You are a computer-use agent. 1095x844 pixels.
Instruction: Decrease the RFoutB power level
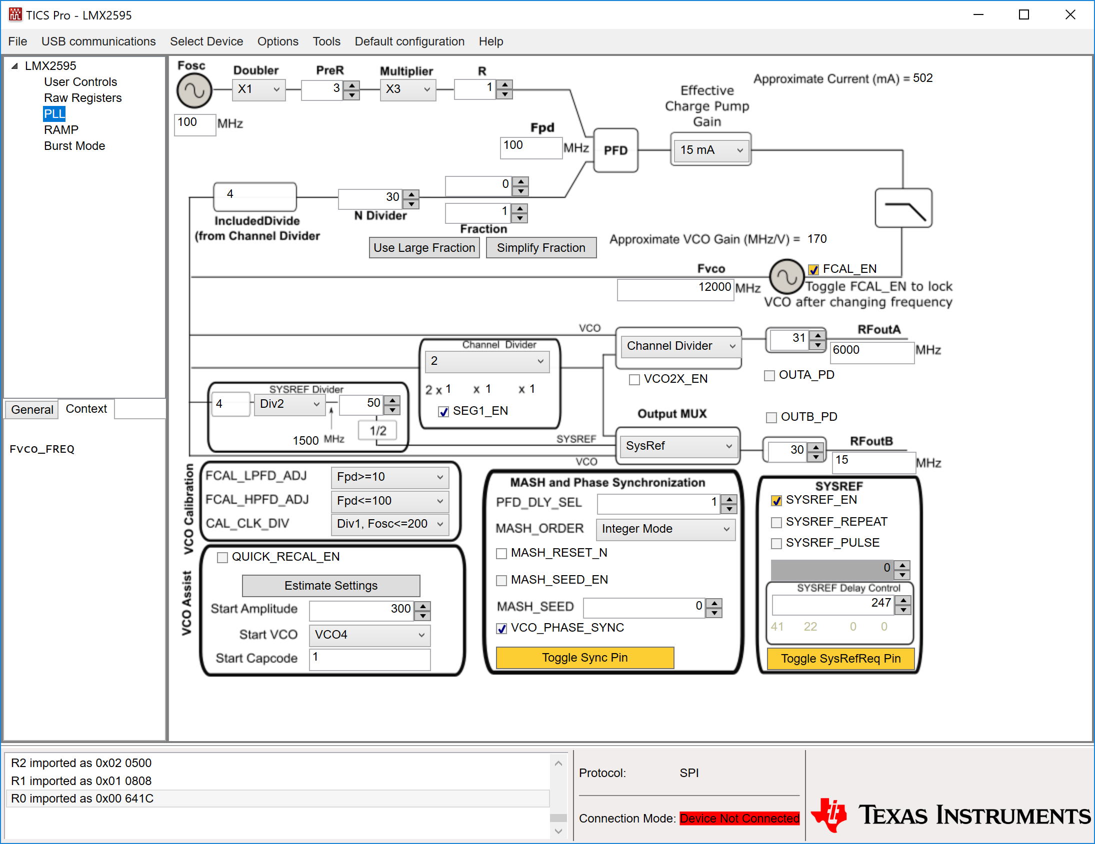click(815, 456)
